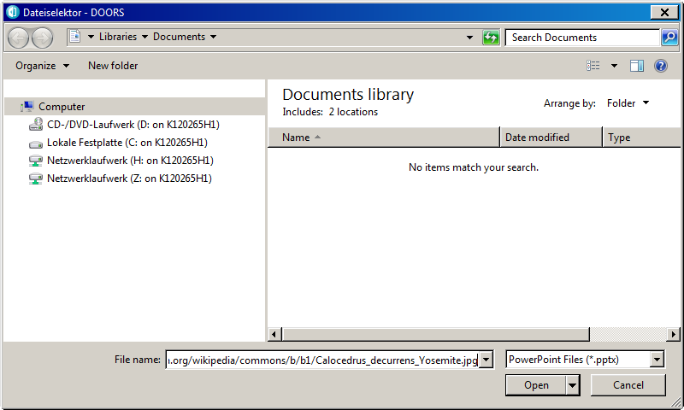Open the Help question mark icon
684x410 pixels.
tap(660, 66)
